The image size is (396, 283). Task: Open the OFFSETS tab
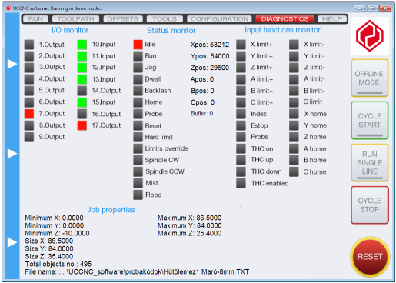[123, 19]
